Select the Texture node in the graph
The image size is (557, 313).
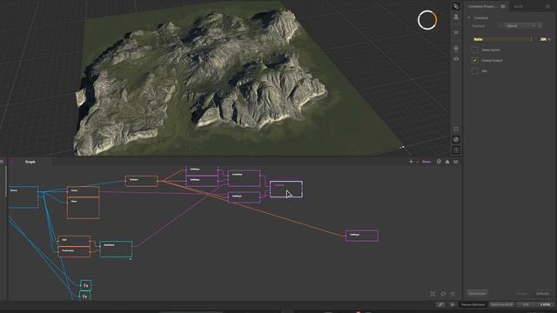tap(141, 181)
